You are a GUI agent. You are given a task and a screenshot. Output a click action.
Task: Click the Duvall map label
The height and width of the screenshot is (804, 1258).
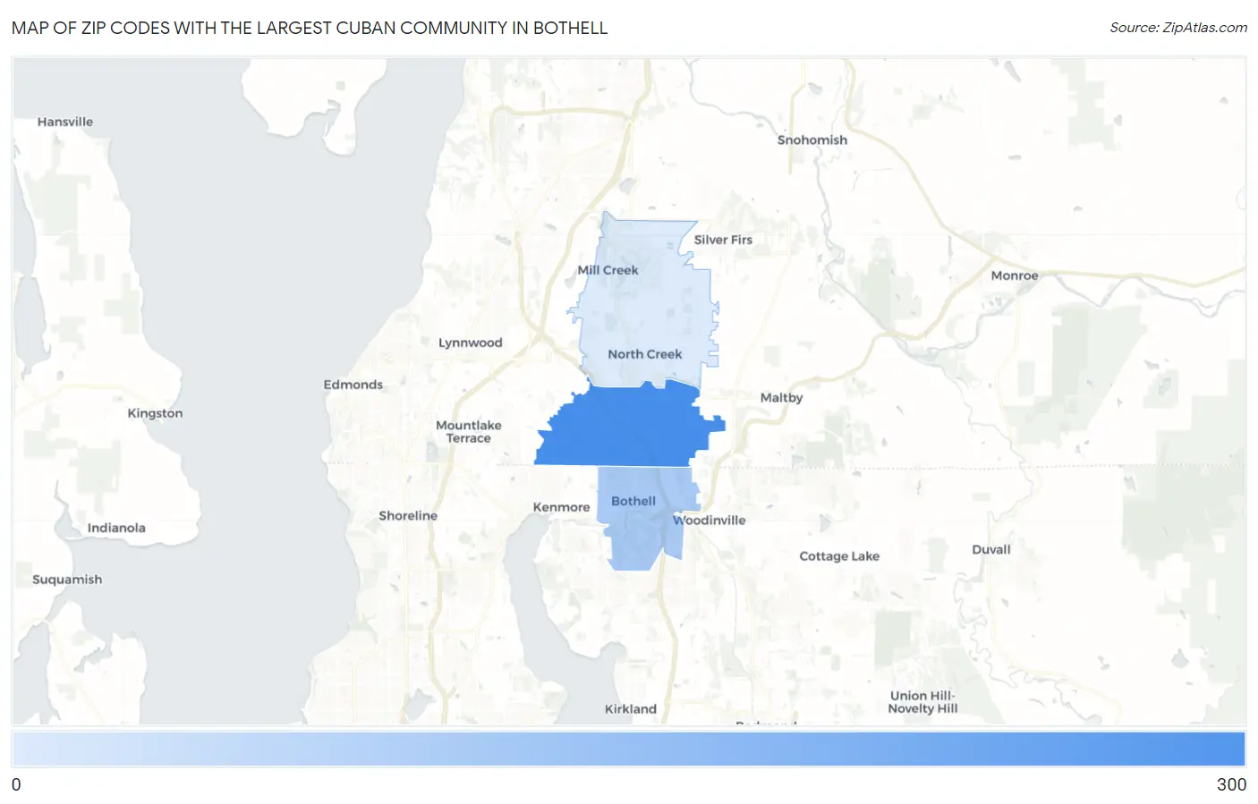coord(991,550)
